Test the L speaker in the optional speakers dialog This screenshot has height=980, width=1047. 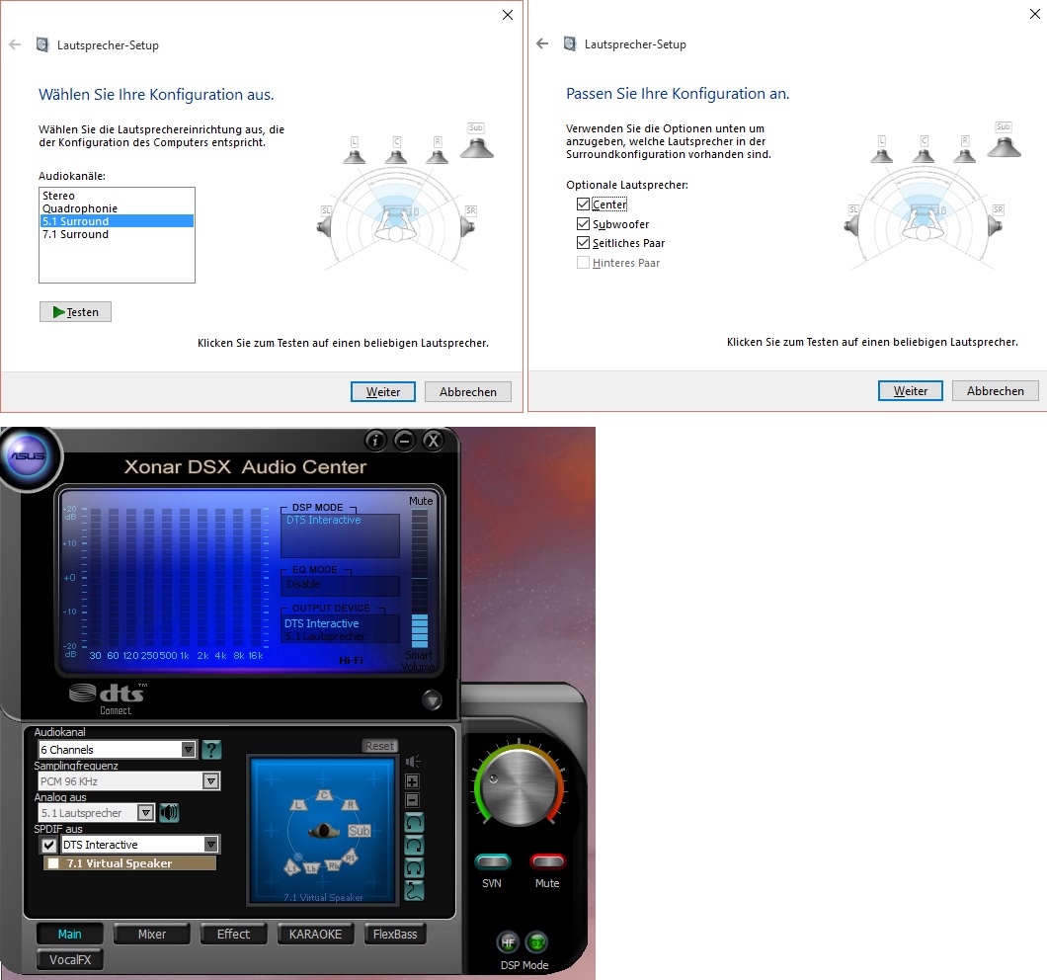[882, 149]
